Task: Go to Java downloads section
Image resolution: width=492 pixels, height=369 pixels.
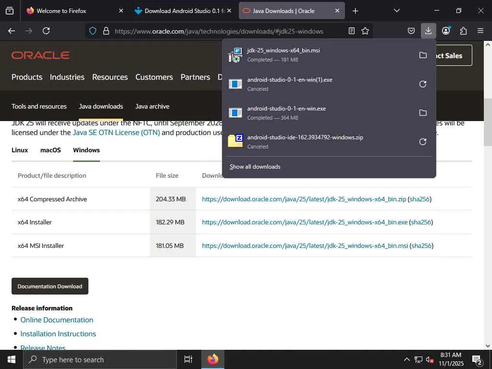Action: coord(101,106)
